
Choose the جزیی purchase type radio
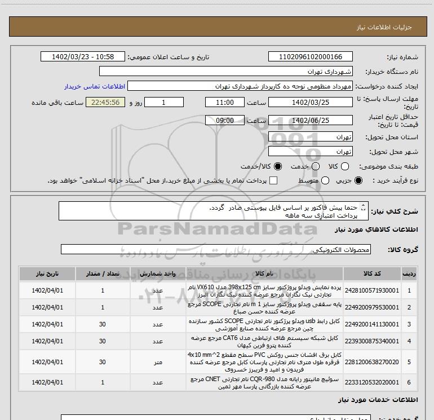click(x=358, y=180)
